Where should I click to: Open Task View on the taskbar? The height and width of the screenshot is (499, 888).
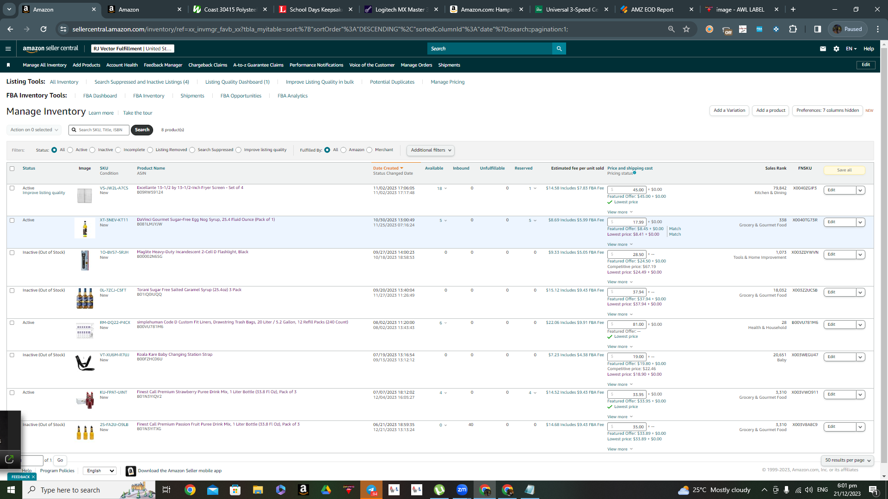pyautogui.click(x=166, y=490)
